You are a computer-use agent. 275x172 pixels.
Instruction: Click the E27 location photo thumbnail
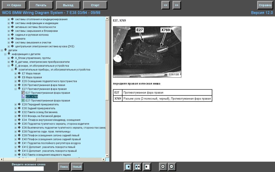click(147, 52)
